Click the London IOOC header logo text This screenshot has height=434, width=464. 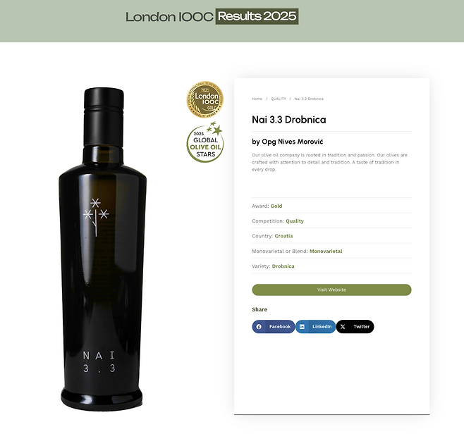(x=169, y=17)
